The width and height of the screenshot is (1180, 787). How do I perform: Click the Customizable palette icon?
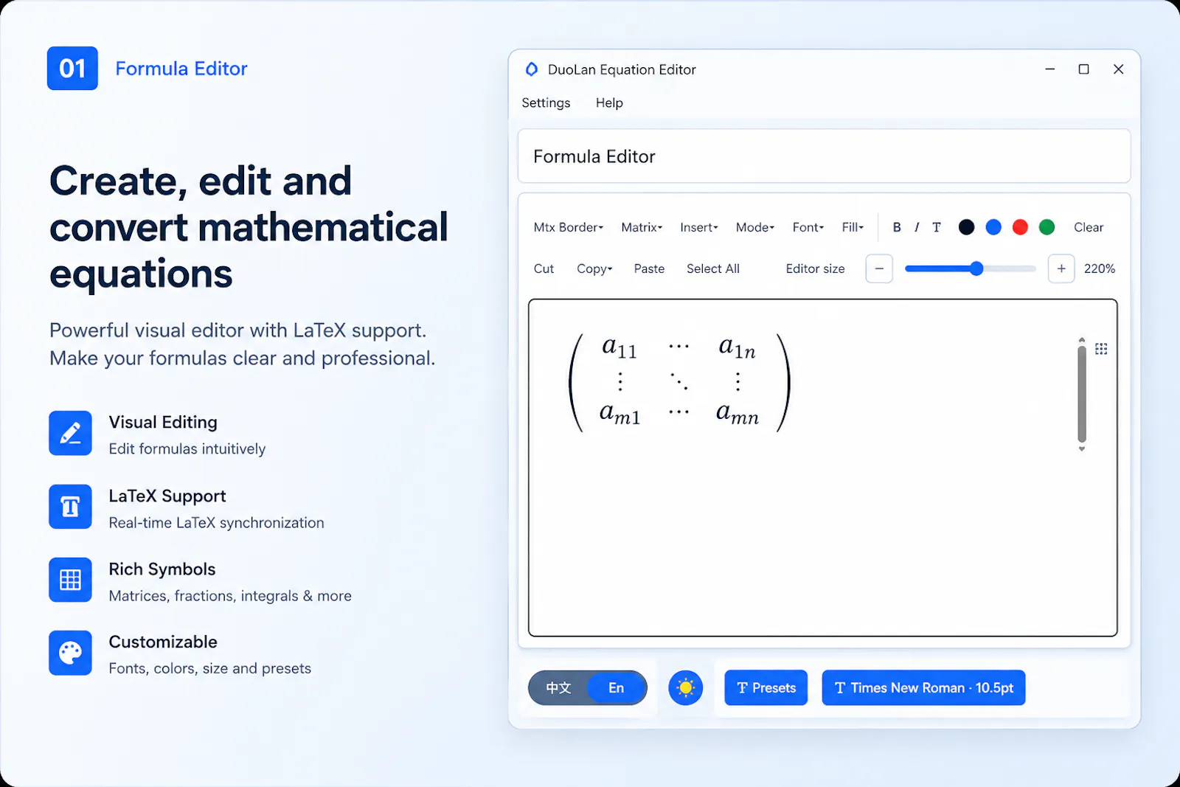tap(70, 653)
